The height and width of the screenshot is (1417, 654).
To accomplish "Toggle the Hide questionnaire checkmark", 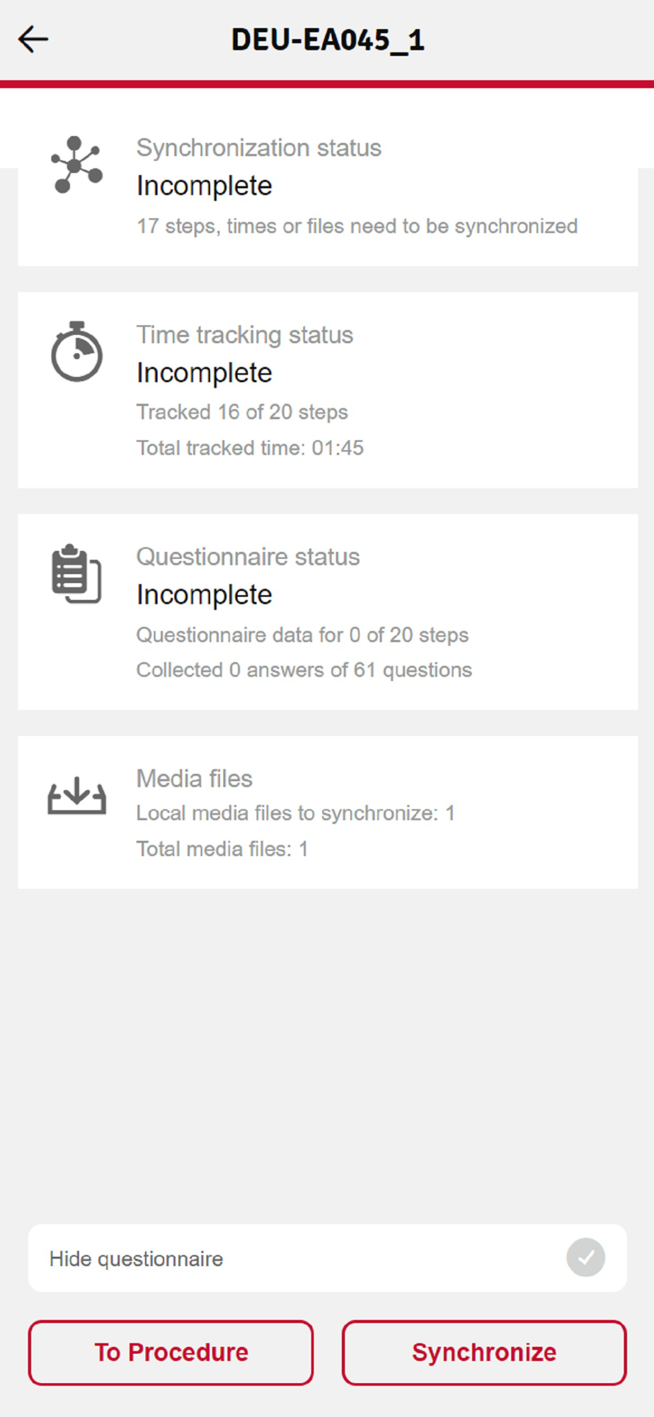I will 585,1258.
